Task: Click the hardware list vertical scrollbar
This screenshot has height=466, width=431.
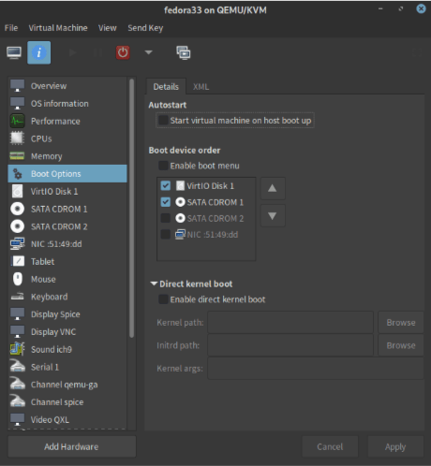Action: (132, 208)
